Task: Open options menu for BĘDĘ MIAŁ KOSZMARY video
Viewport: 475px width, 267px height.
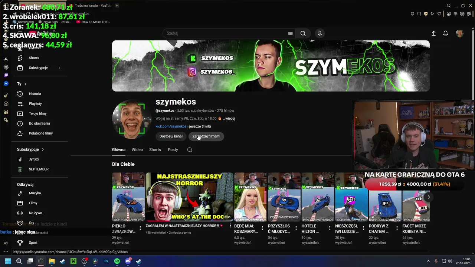Action: point(262,228)
